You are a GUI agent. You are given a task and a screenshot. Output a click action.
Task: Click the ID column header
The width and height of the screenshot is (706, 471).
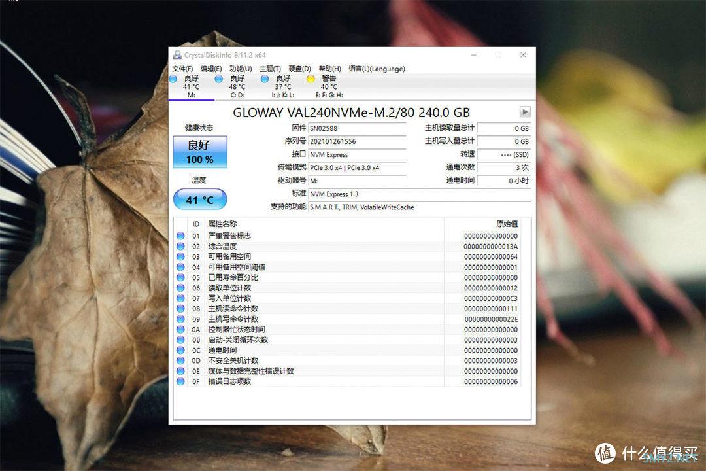tap(196, 224)
